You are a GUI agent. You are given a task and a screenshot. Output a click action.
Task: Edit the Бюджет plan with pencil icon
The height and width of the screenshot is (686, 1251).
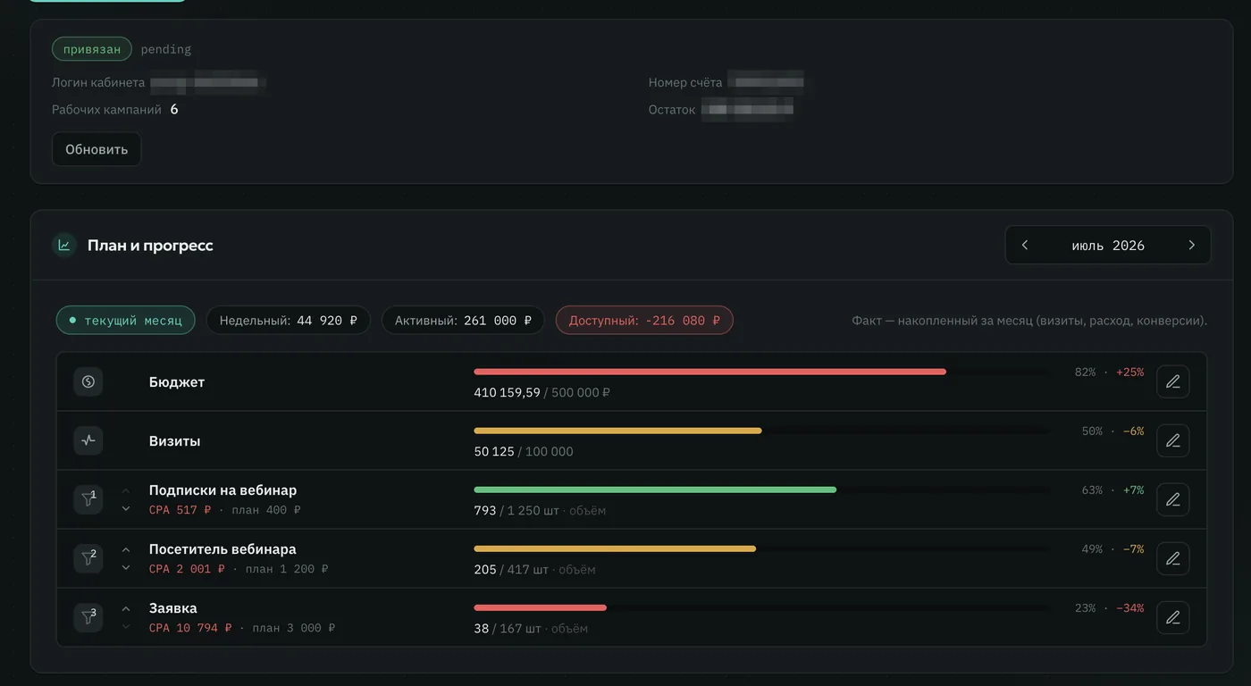coord(1172,381)
